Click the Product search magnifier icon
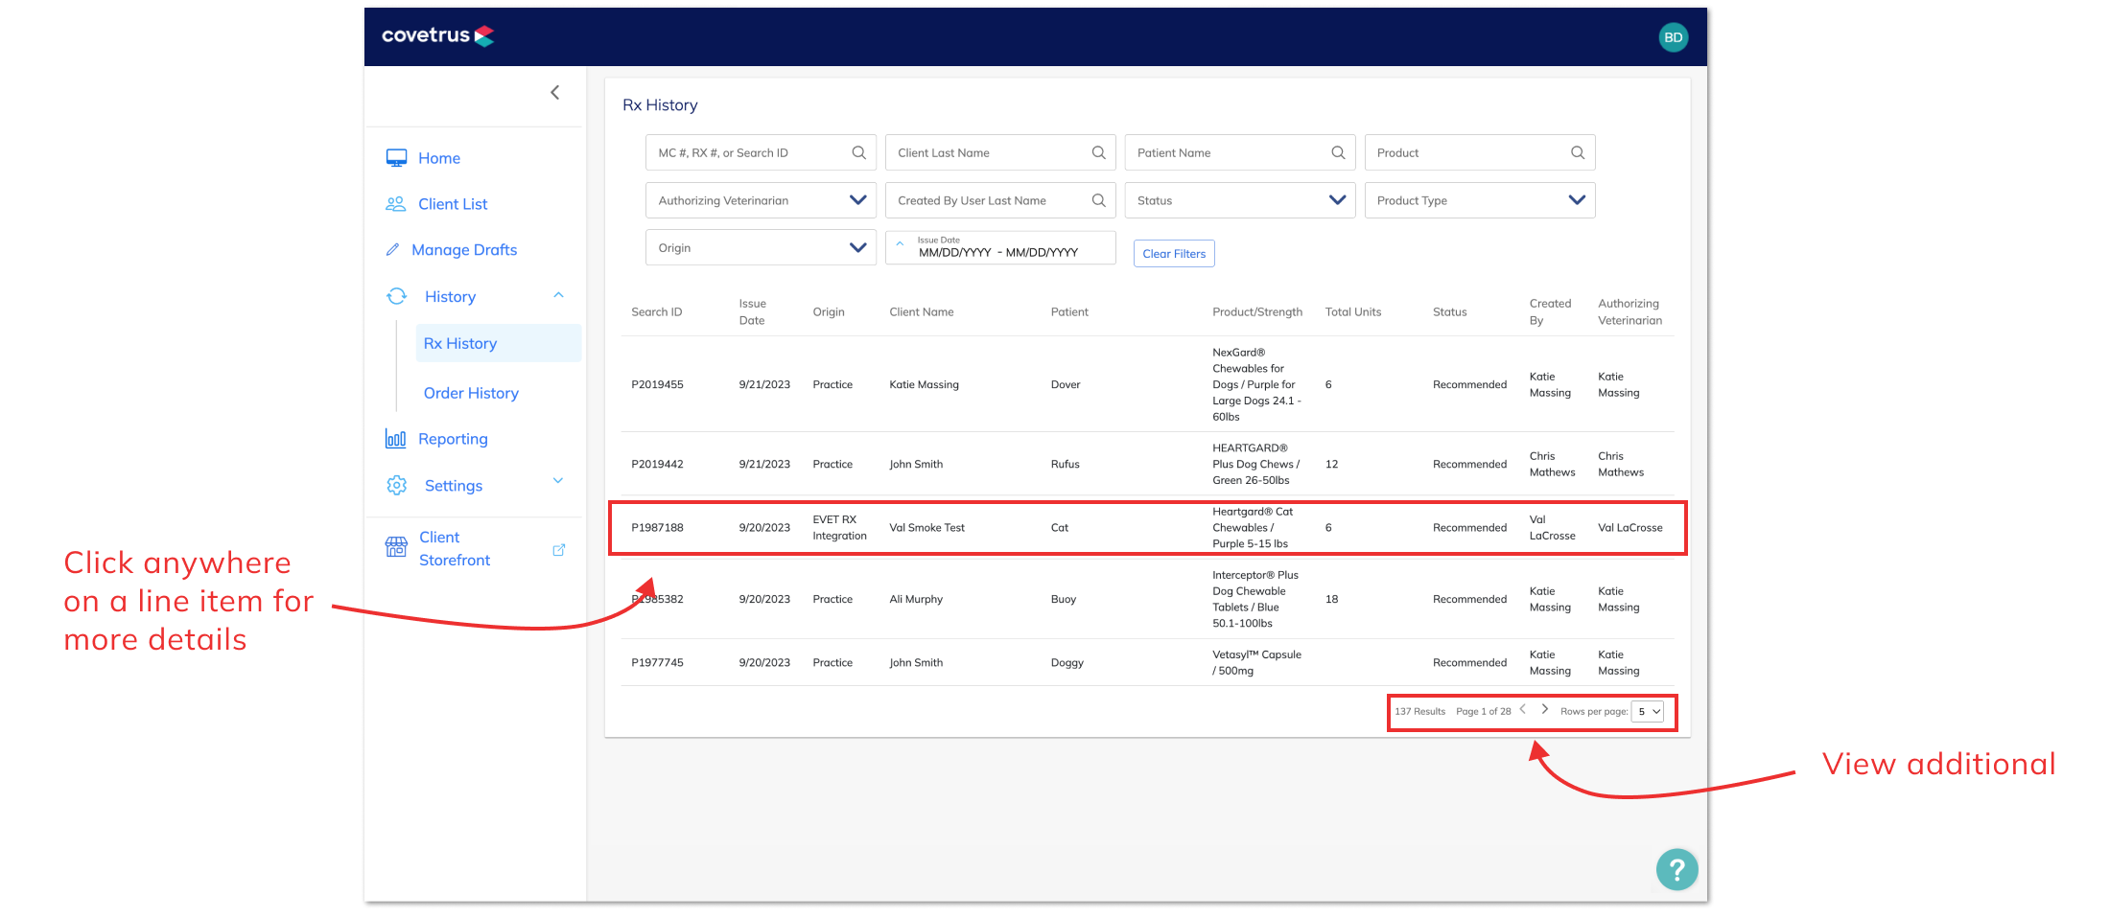Image resolution: width=2110 pixels, height=918 pixels. [x=1577, y=152]
